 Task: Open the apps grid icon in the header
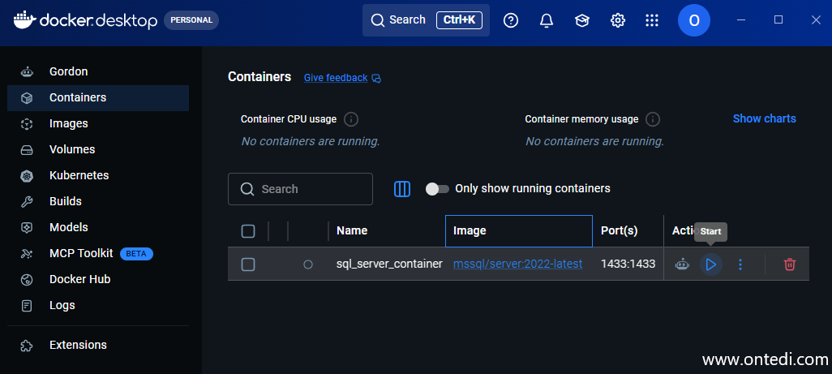pos(652,20)
